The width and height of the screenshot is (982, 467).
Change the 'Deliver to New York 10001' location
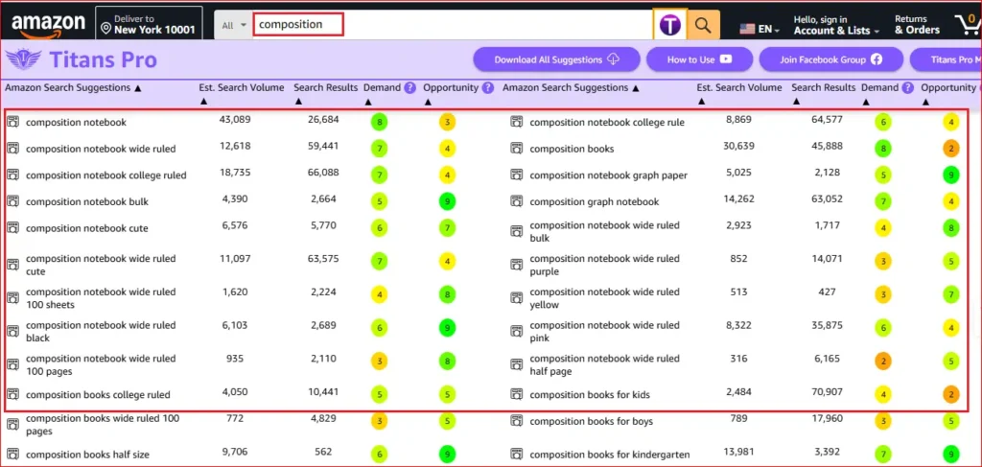coord(149,24)
